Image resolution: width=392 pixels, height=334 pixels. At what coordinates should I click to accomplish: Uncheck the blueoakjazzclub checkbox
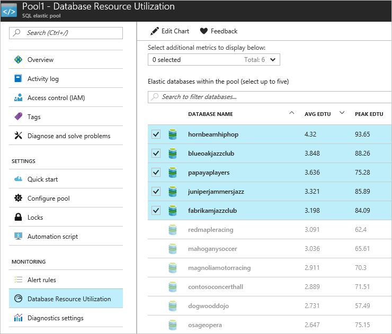click(x=156, y=153)
